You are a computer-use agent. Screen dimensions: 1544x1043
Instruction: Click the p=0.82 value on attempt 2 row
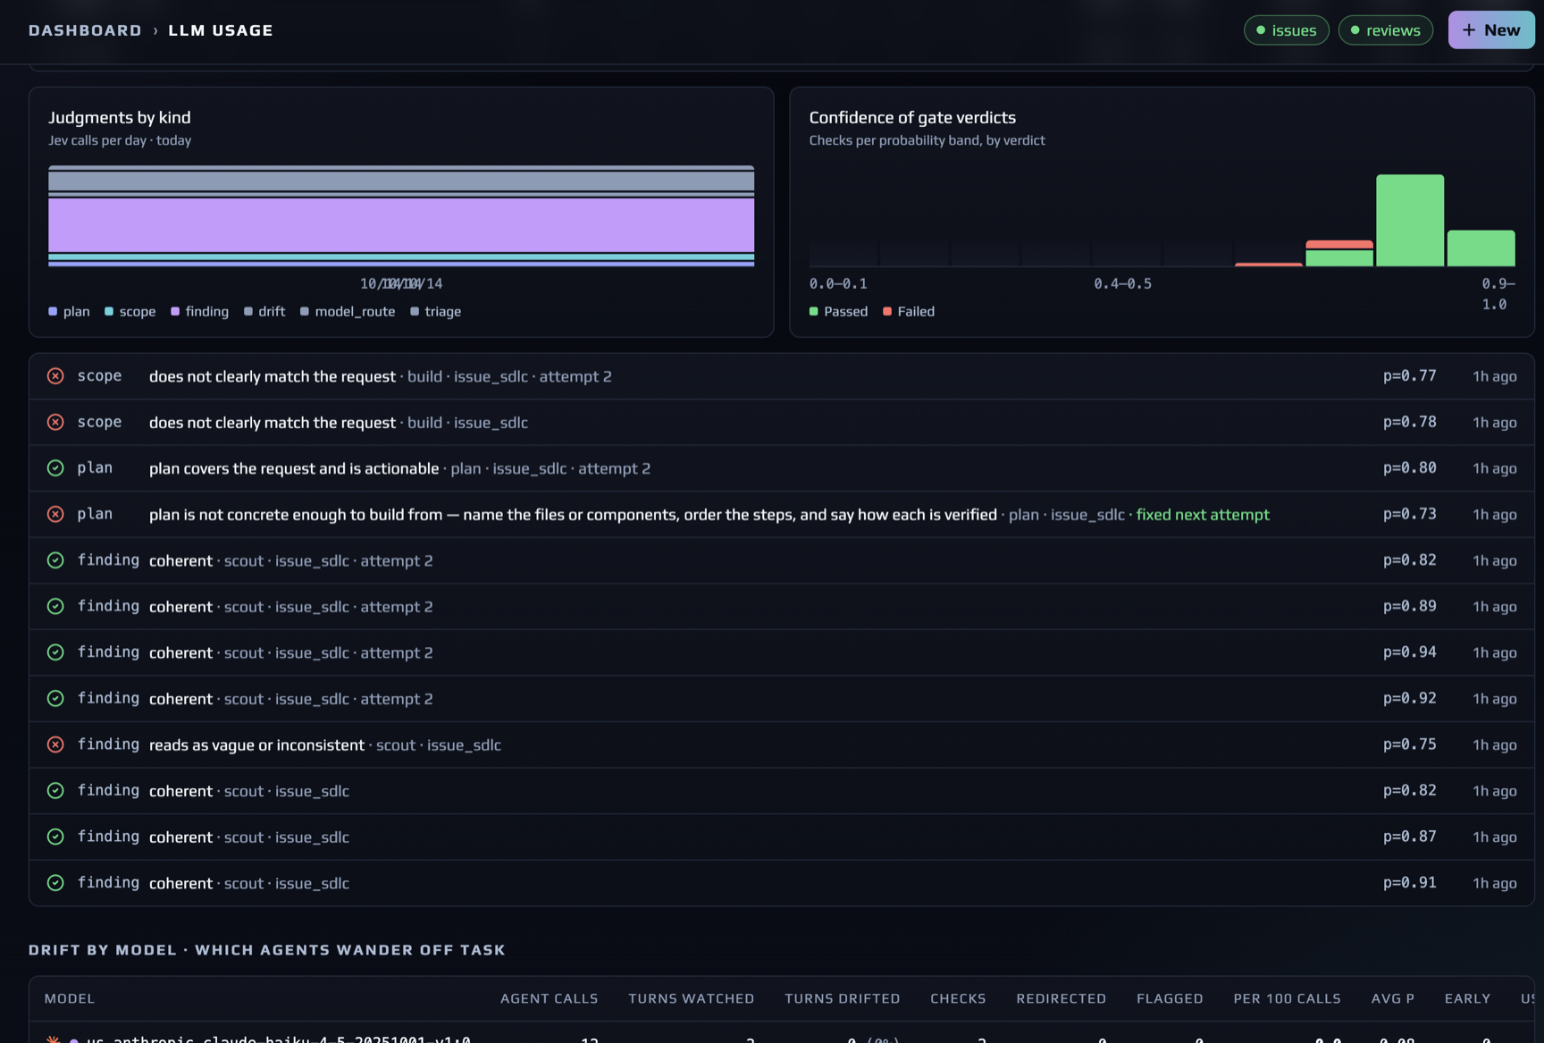[1409, 560]
